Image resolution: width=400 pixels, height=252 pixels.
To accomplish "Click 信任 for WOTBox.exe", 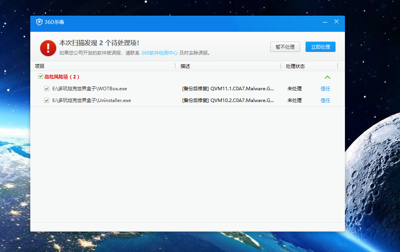I will 325,89.
